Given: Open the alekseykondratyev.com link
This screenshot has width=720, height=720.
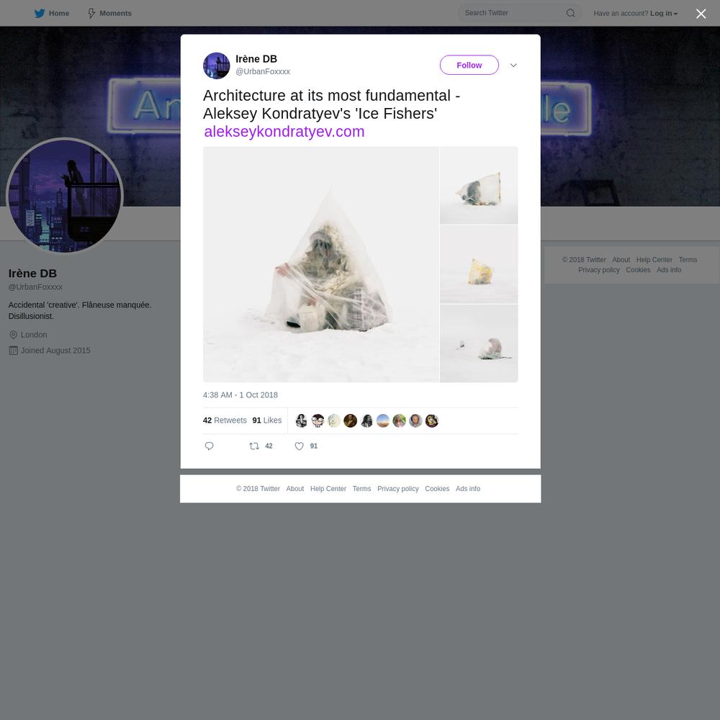Looking at the screenshot, I should click(284, 131).
